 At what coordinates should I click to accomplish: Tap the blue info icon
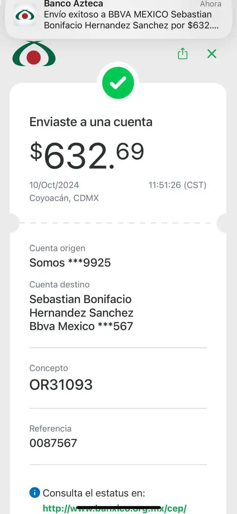click(x=35, y=492)
